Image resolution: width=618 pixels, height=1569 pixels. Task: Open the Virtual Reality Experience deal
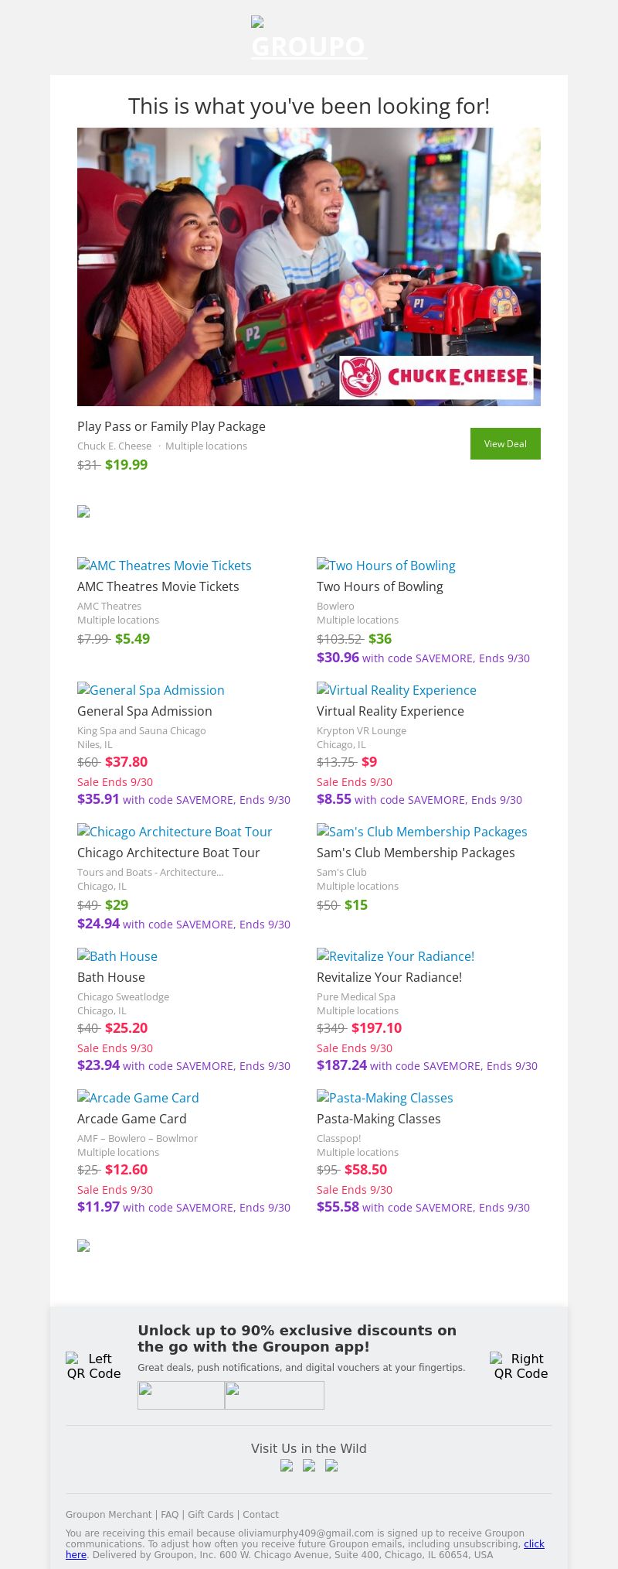[x=390, y=711]
